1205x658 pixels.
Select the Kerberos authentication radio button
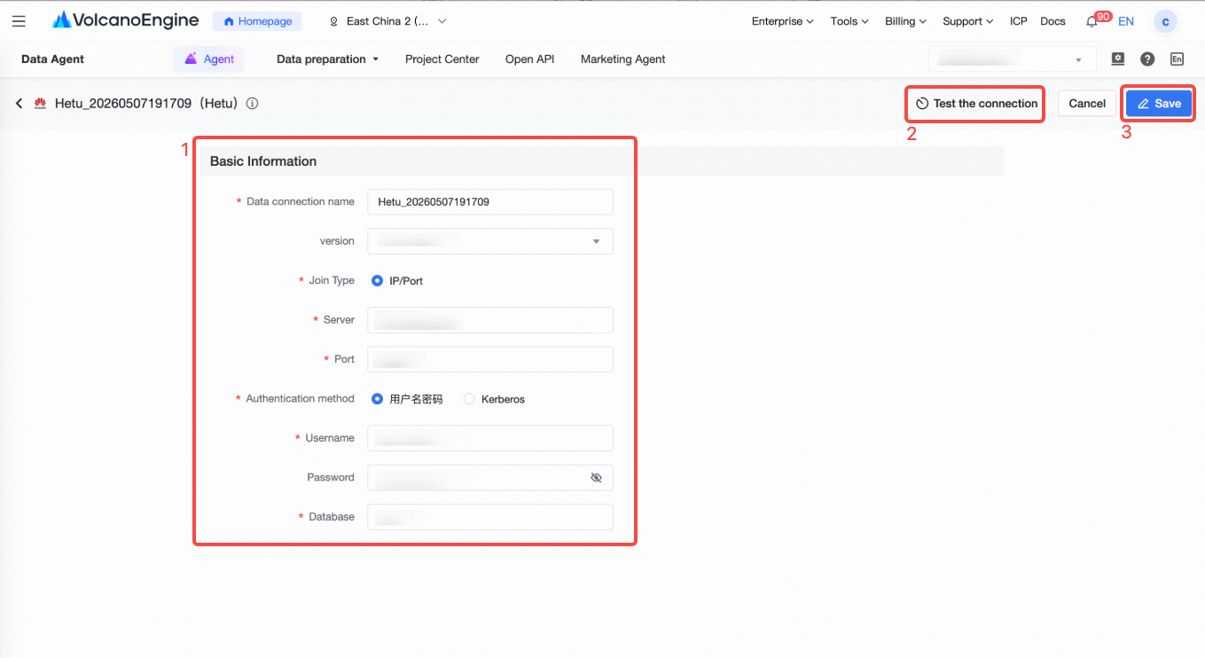point(469,399)
